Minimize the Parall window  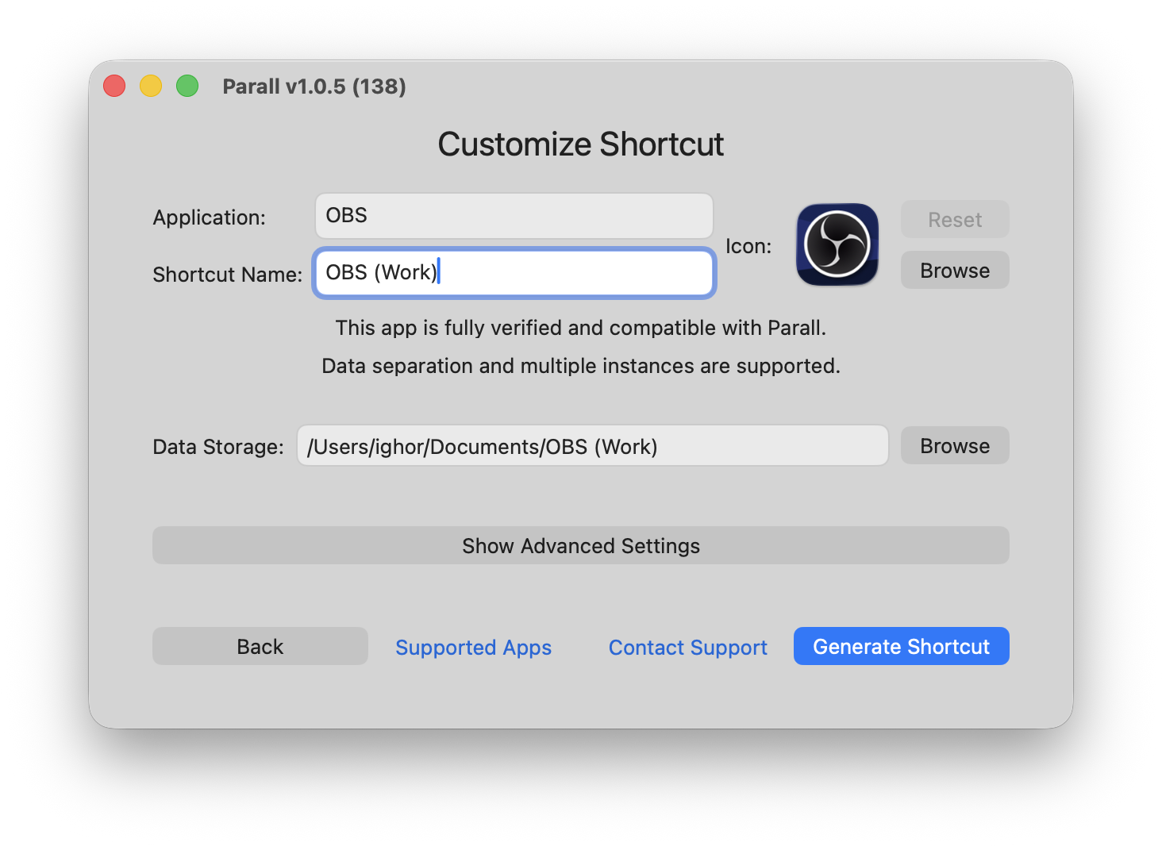[x=150, y=85]
